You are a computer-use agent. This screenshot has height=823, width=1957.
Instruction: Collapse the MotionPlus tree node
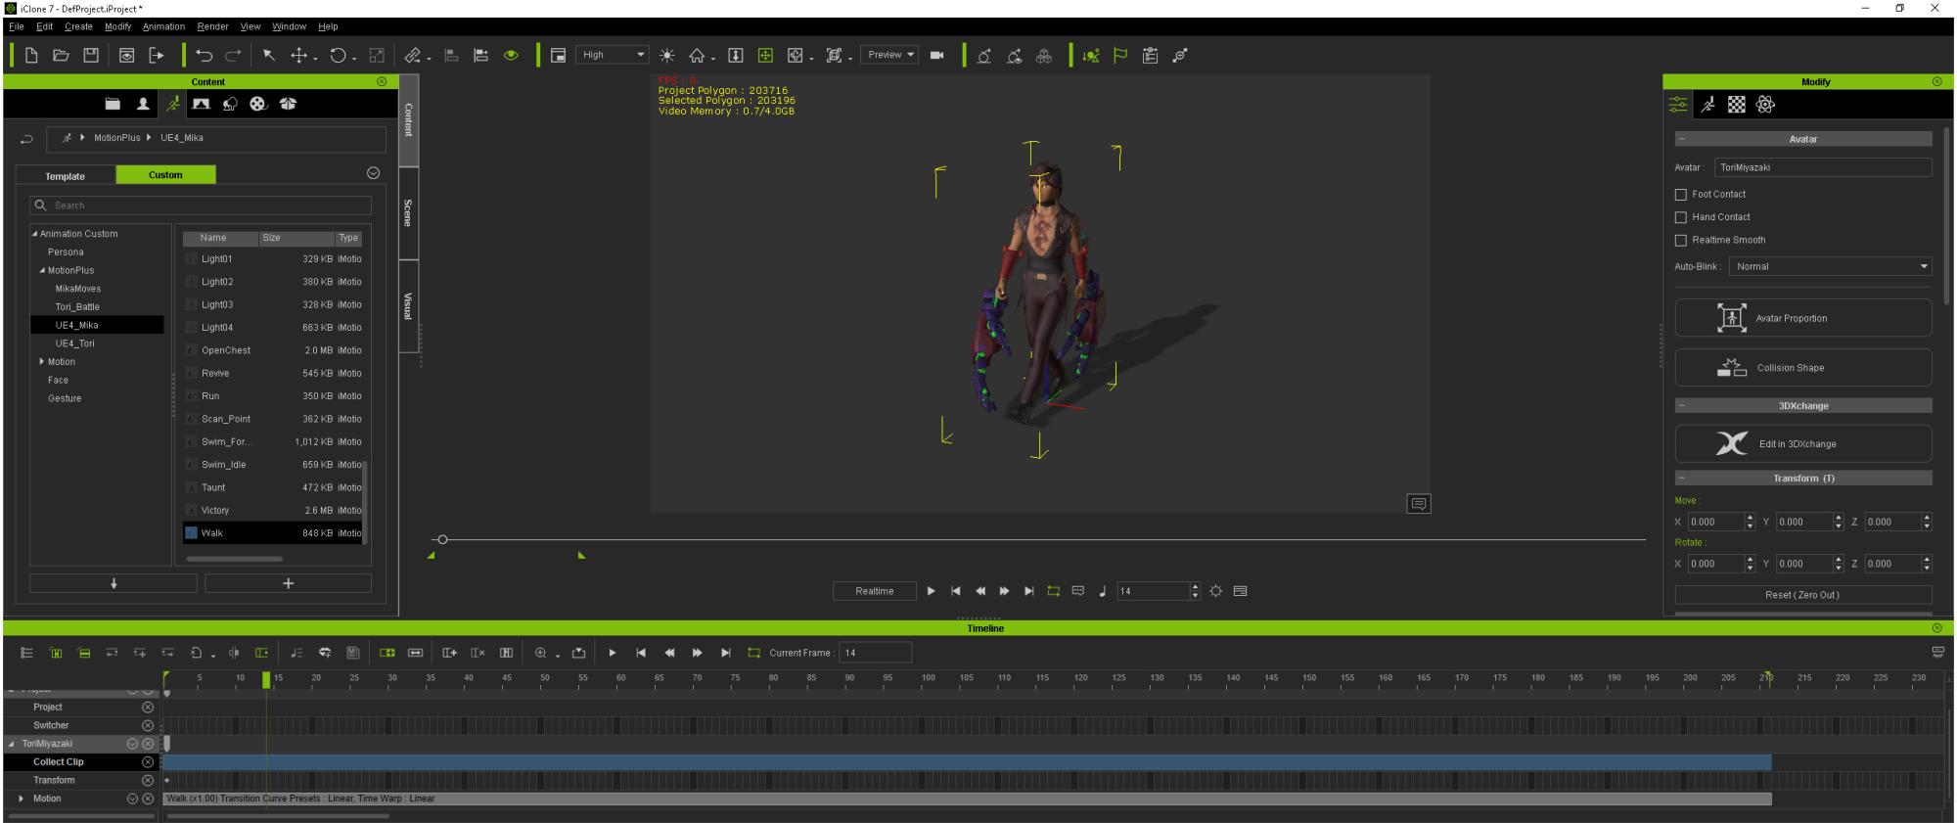[43, 271]
